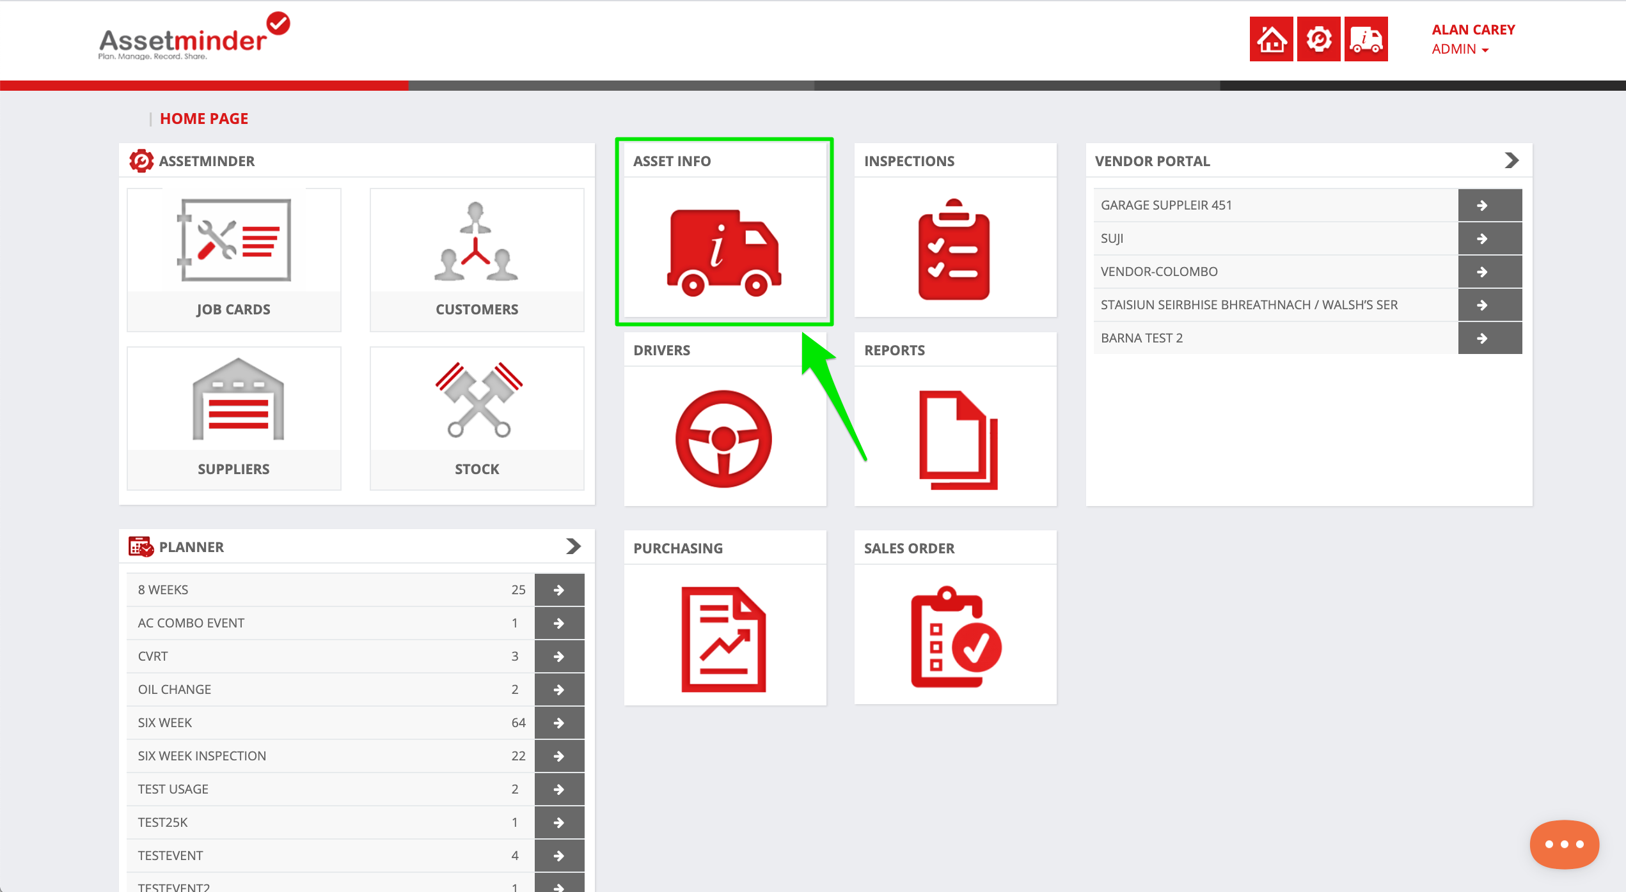Select the 8 WEEKS row text
Viewport: 1626px width, 892px height.
click(163, 590)
